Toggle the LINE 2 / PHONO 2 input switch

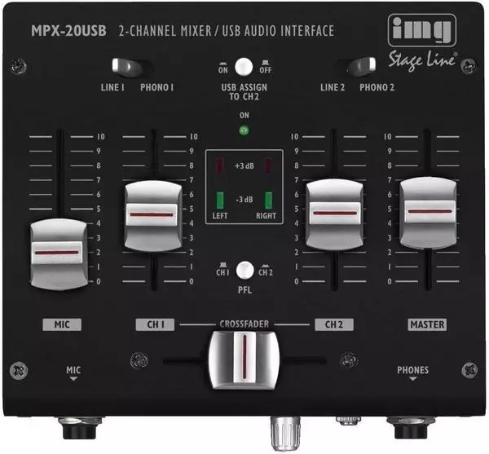(x=361, y=66)
